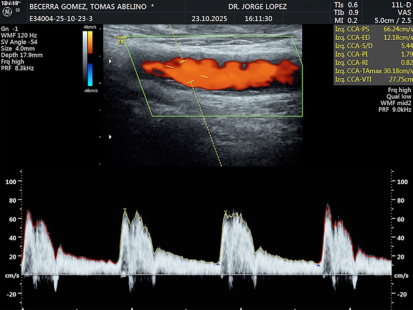413x310 pixels.
Task: Click the blue end-diastolic marker near third waveform
Action: [218, 264]
